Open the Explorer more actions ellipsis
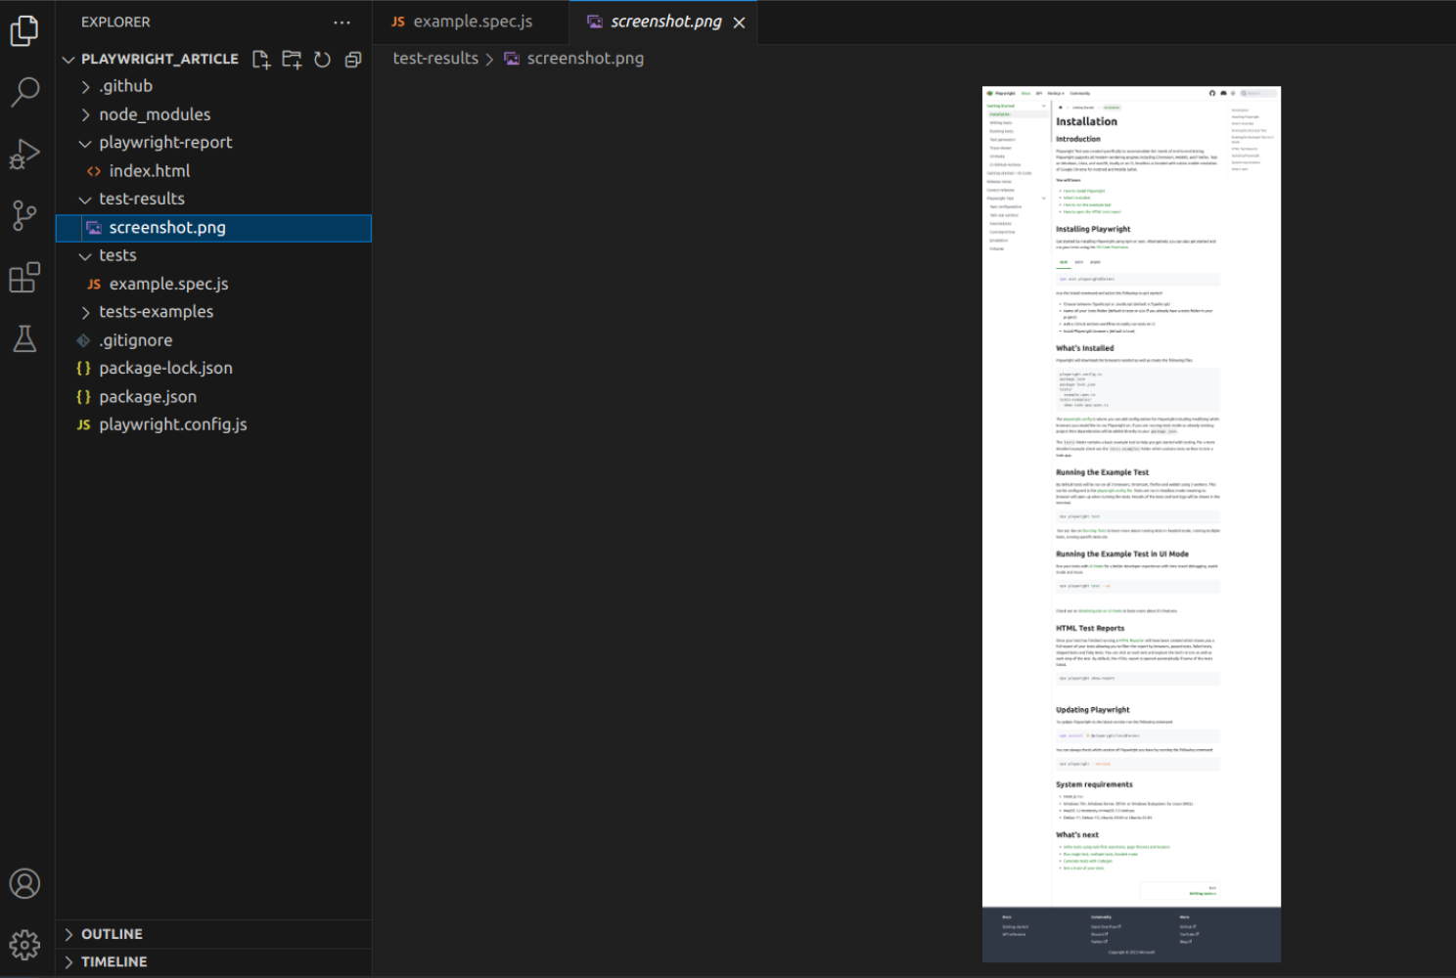 (x=341, y=22)
